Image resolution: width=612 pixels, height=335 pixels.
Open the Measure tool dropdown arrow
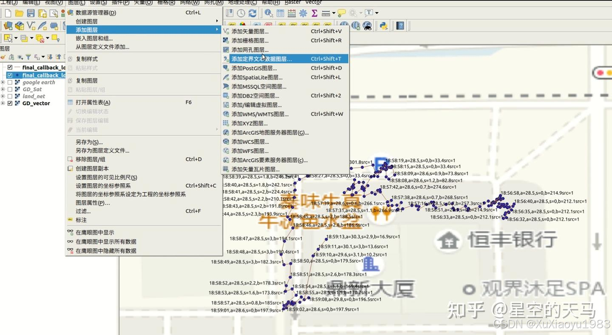[334, 13]
